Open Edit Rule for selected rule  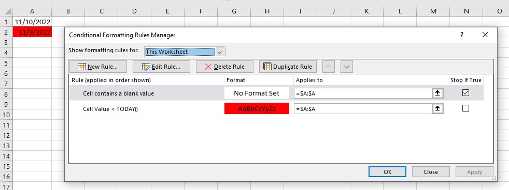click(161, 67)
